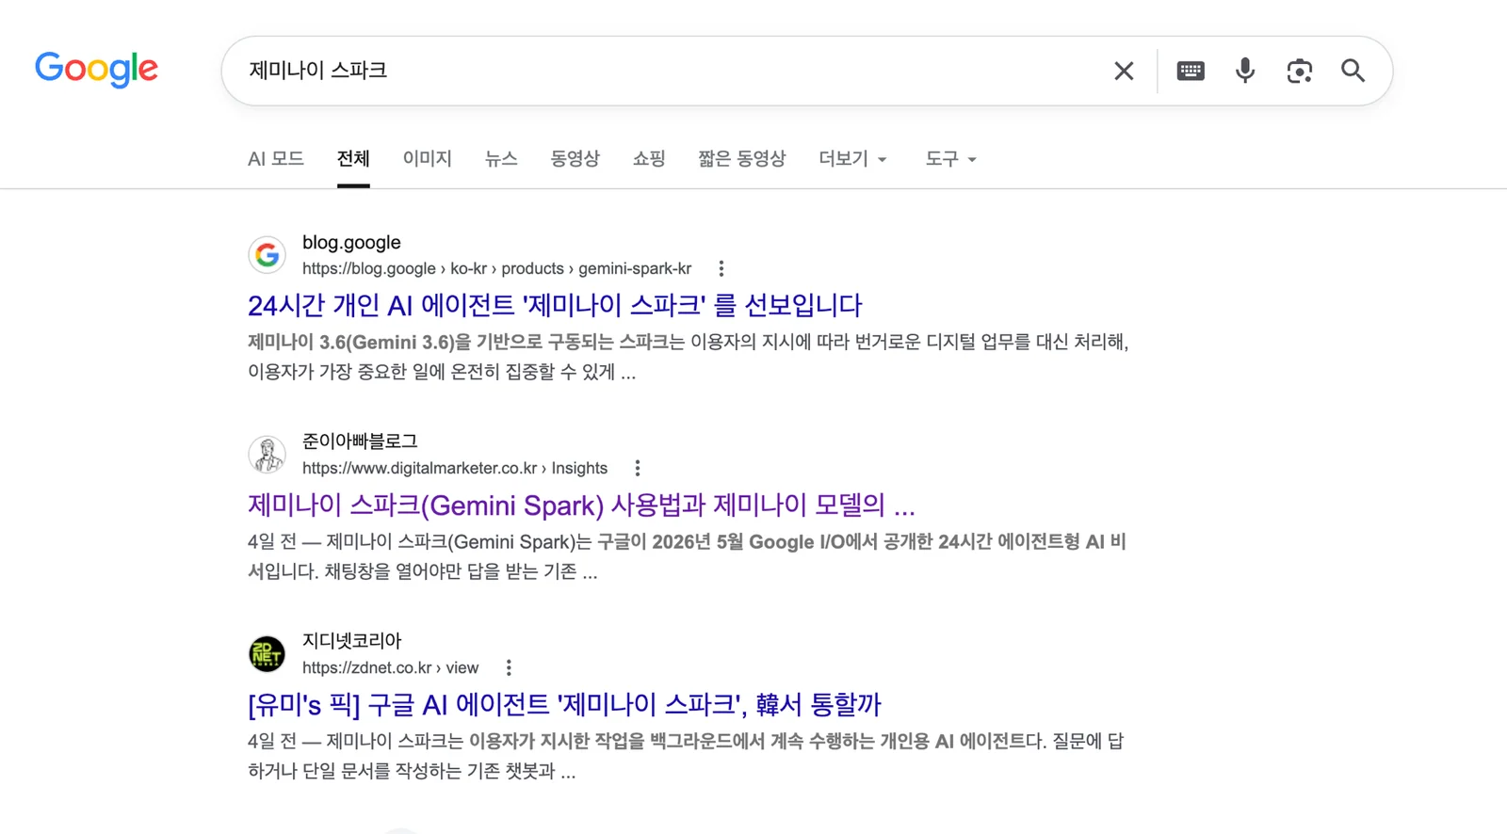Click the snippet mentioning 2026년 5월 Google I/O
Viewport: 1507px width, 834px height.
688,556
